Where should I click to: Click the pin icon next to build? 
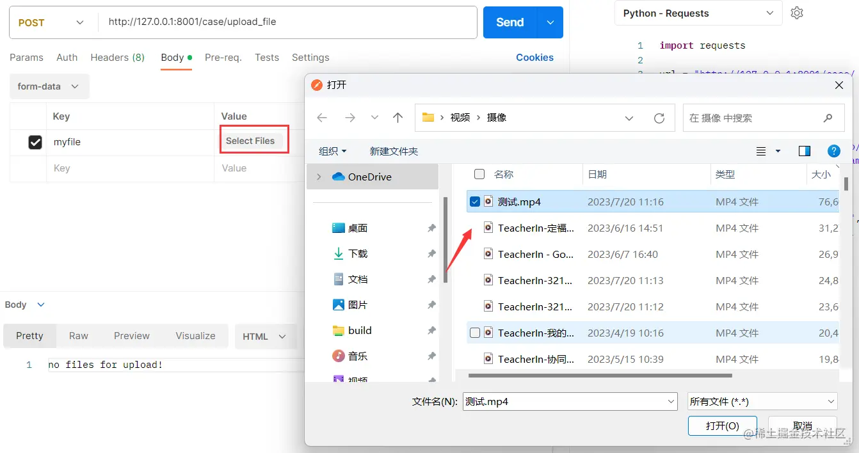431,330
